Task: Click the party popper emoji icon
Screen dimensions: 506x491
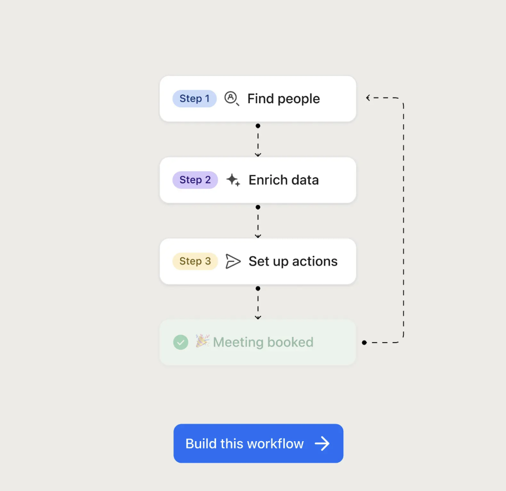Action: coord(202,341)
